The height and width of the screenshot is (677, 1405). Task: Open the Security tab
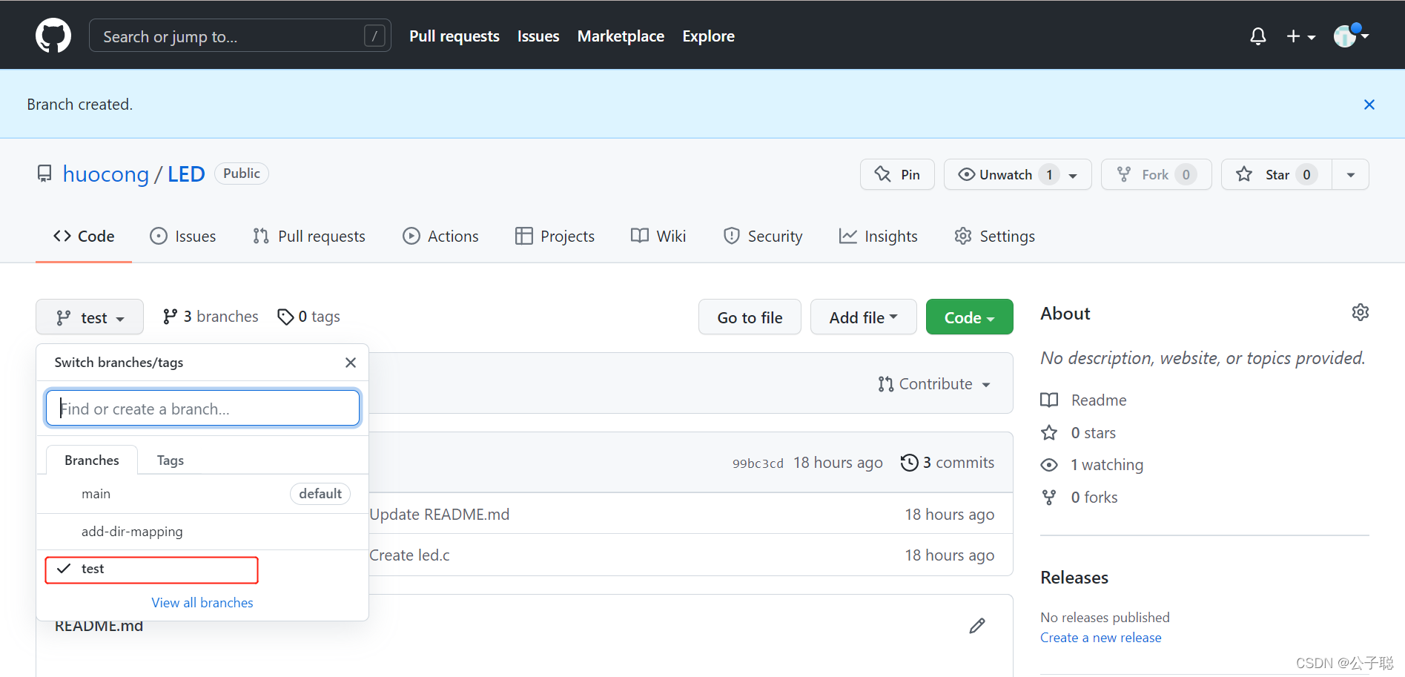(763, 236)
